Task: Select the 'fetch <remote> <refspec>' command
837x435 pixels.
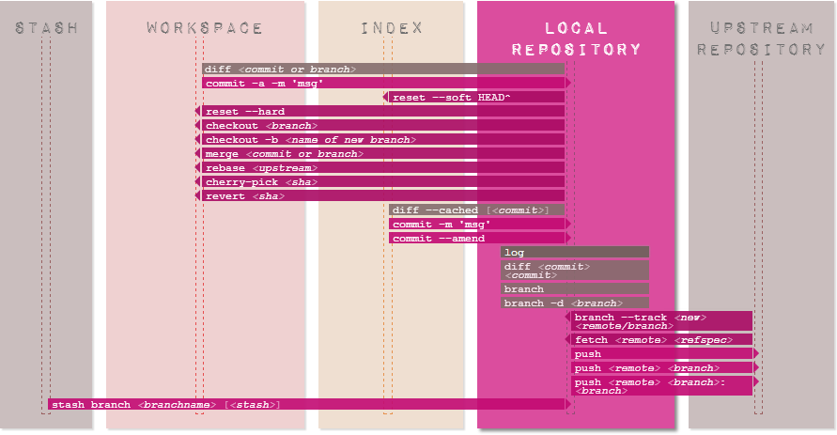Action: click(x=661, y=340)
